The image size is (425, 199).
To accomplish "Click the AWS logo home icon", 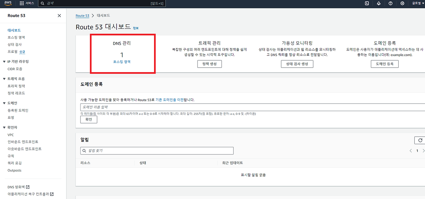I will pyautogui.click(x=8, y=3).
